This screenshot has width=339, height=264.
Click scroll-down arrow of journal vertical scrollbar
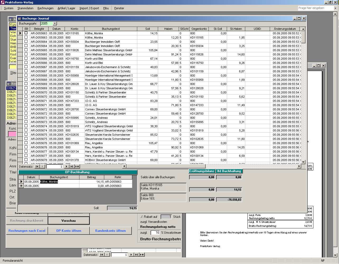(303, 162)
